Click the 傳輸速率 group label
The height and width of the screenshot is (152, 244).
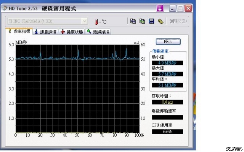[x=160, y=51]
